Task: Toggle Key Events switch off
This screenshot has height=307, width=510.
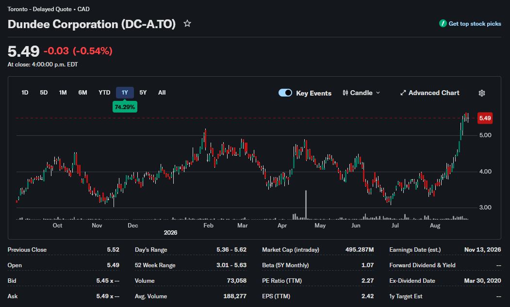Action: 285,93
